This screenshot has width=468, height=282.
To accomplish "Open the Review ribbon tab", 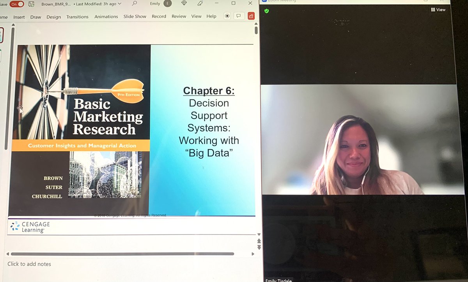I will (x=179, y=16).
